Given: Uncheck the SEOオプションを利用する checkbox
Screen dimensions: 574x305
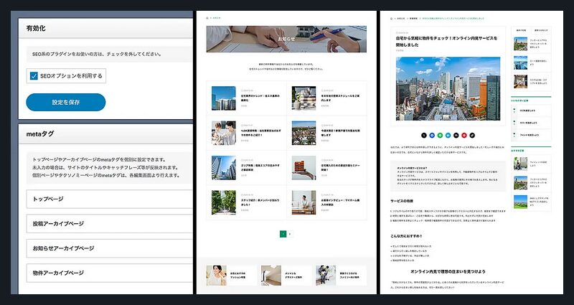Looking at the screenshot, I should click(x=34, y=75).
